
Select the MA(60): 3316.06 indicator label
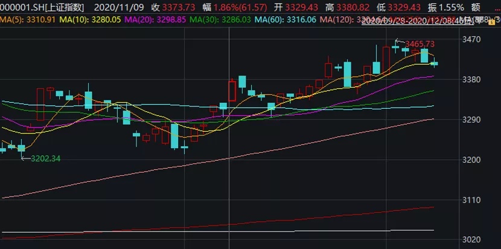pos(286,20)
